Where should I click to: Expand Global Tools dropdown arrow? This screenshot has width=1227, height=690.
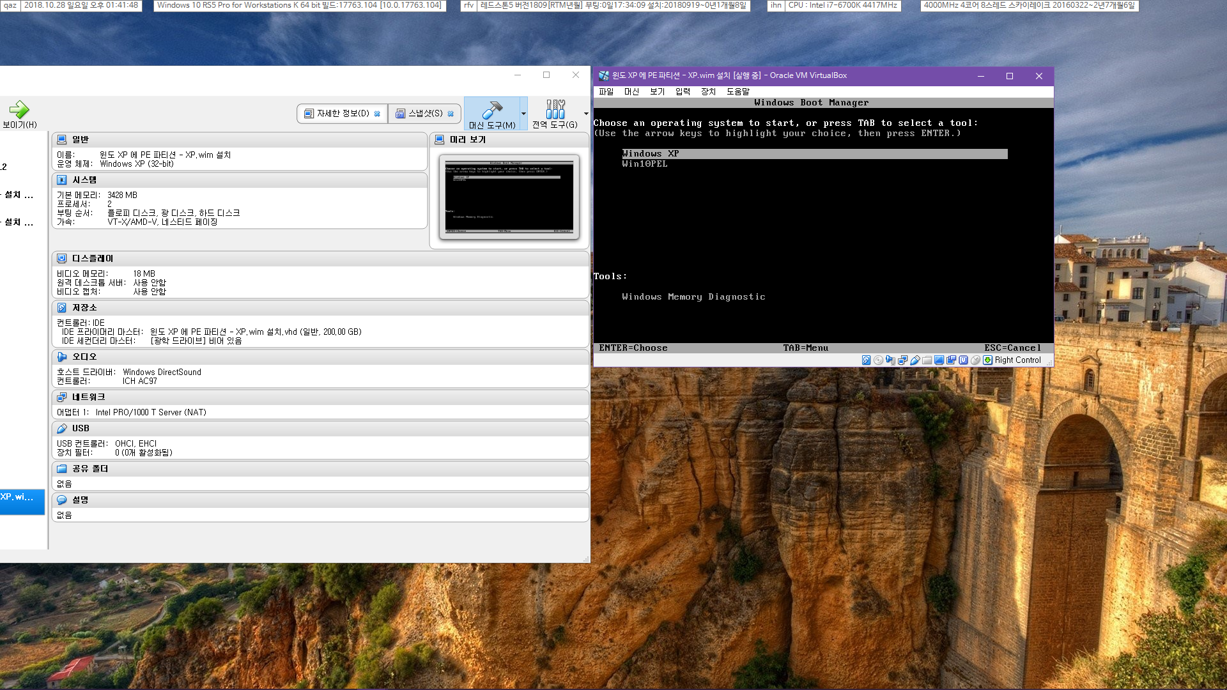point(586,114)
